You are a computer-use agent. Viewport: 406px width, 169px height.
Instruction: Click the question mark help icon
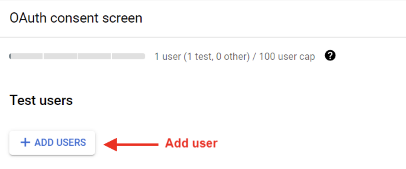click(330, 56)
